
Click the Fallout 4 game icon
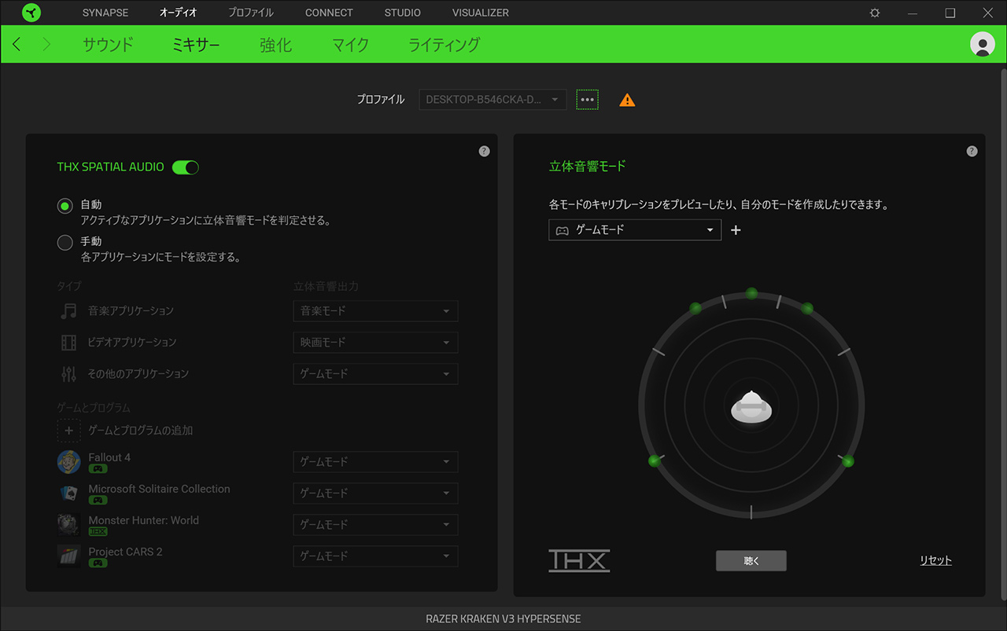[x=68, y=462]
